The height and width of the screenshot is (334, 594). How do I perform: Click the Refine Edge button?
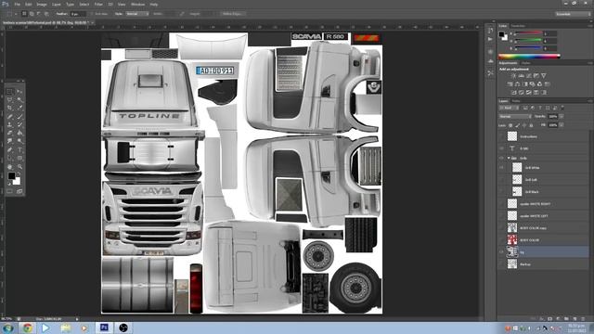[233, 14]
